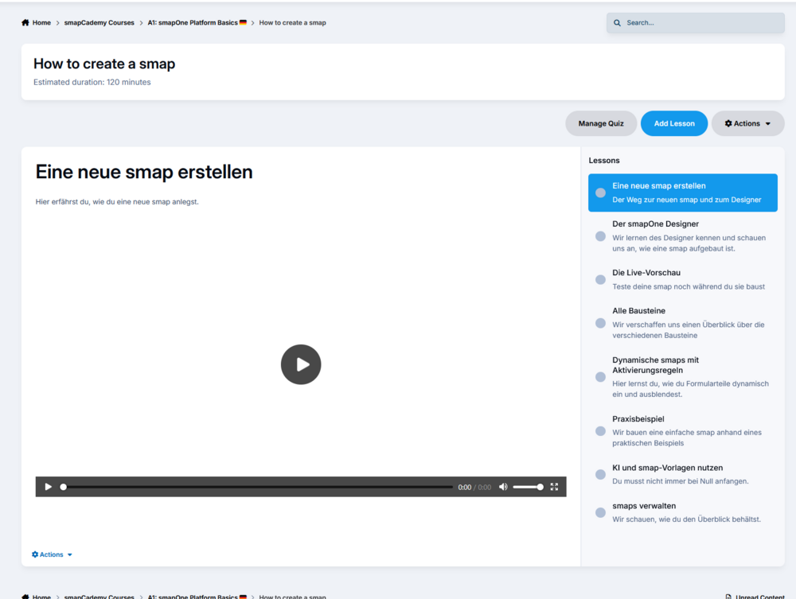This screenshot has height=599, width=796.
Task: Click the caret beside lesson Actions link
Action: pyautogui.click(x=69, y=555)
